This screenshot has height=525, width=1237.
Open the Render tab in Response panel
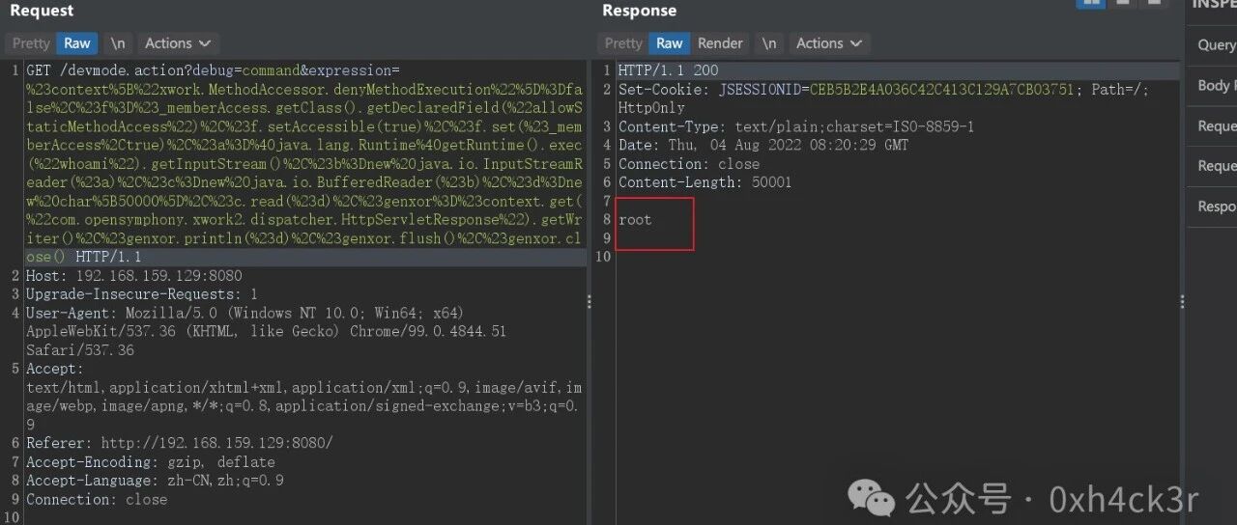720,43
